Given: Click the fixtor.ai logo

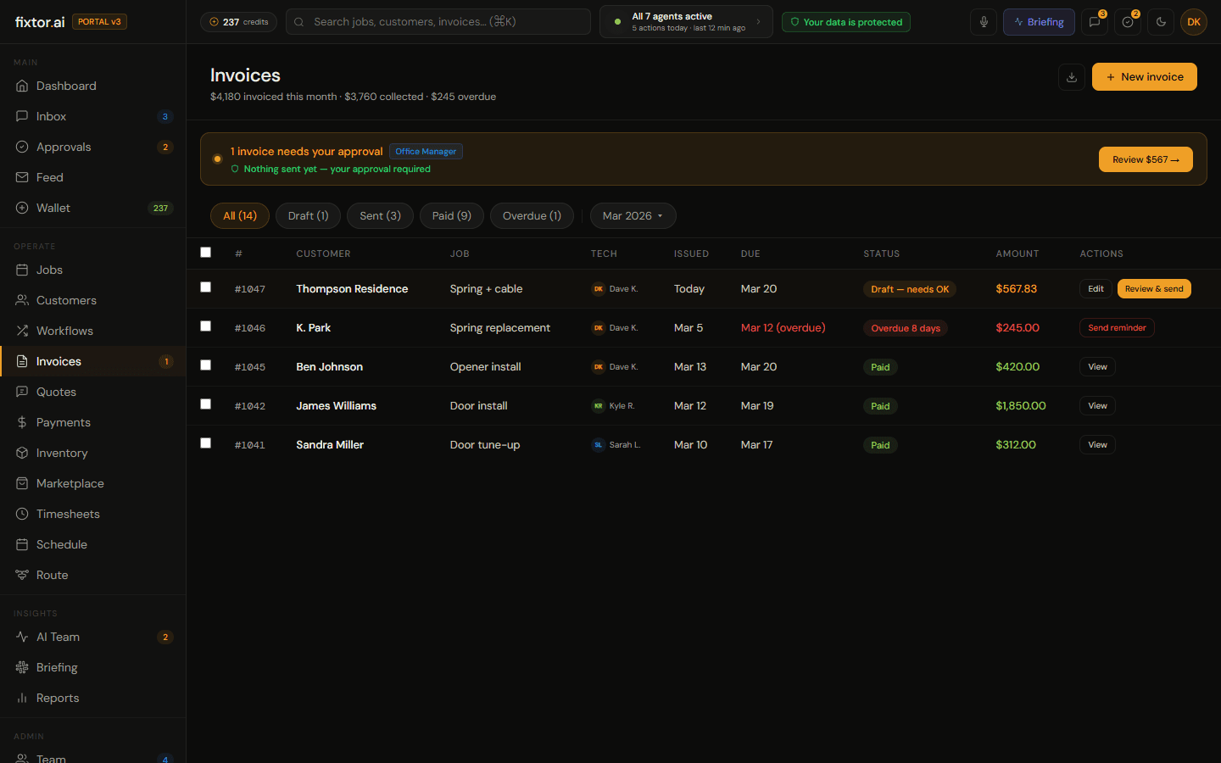Looking at the screenshot, I should pyautogui.click(x=39, y=21).
